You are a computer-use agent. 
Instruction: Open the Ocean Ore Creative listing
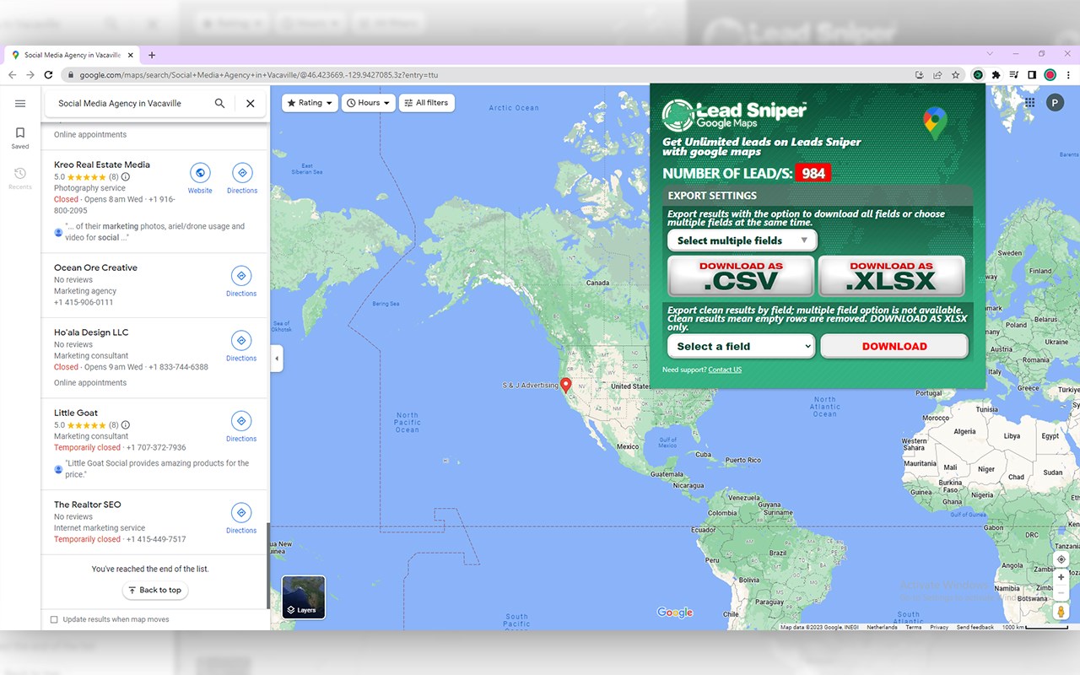click(95, 267)
